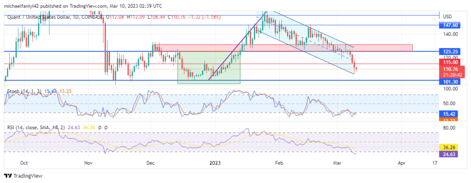This screenshot has height=183, width=471.
Task: Select the 147.60 price level label
Action: click(x=450, y=25)
